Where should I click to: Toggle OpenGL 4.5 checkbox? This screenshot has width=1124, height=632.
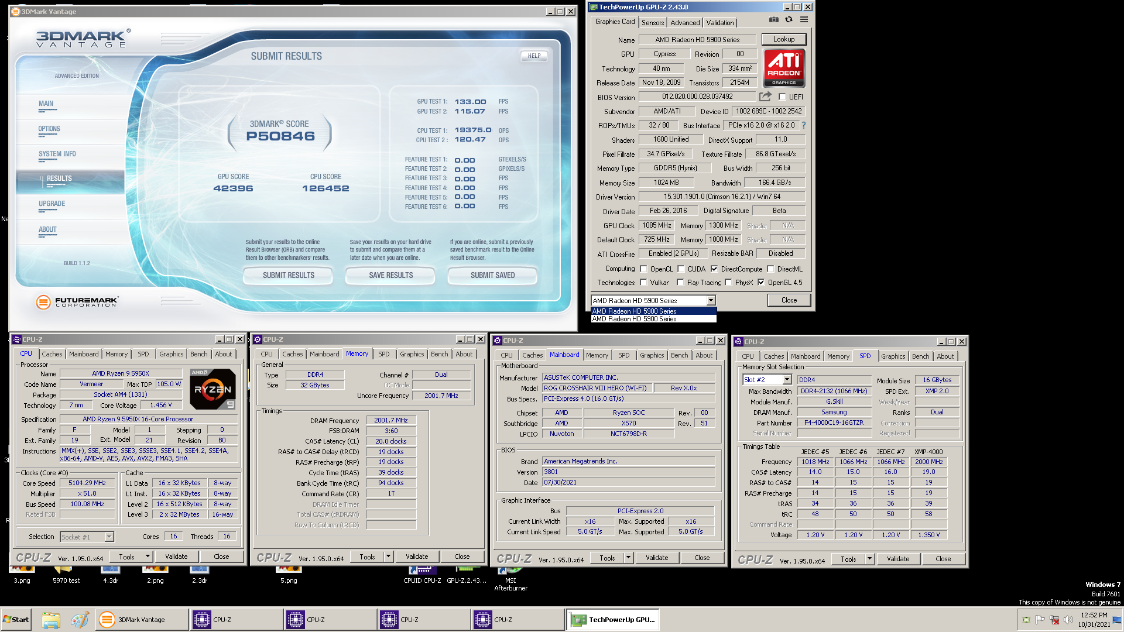(x=761, y=283)
